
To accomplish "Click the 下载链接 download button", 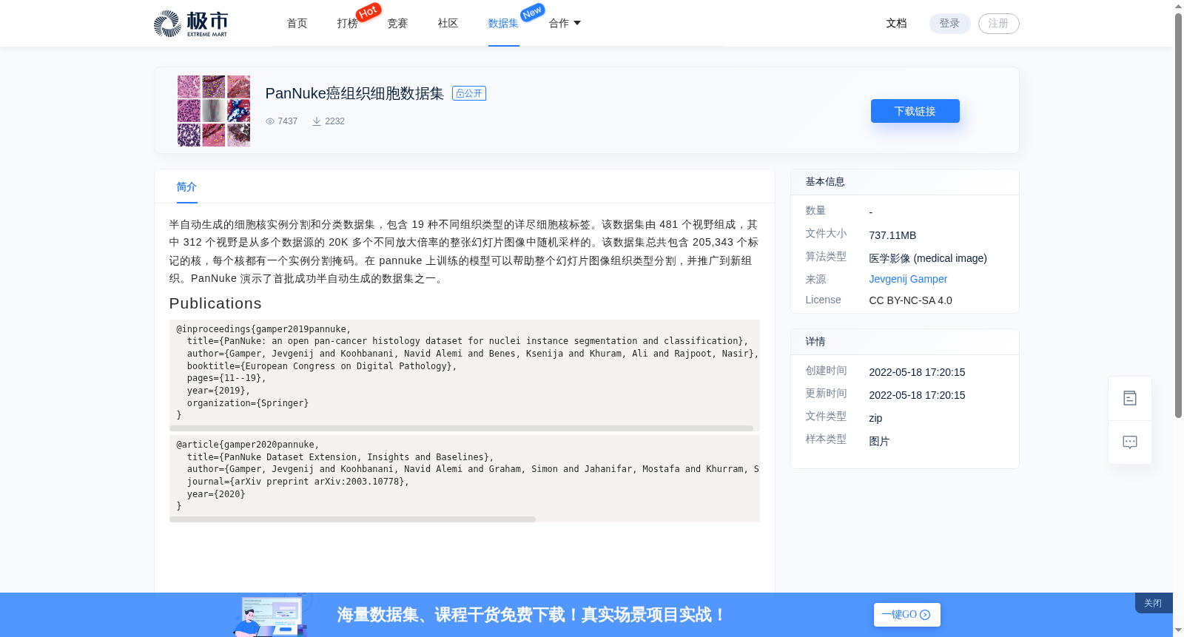I will [915, 111].
